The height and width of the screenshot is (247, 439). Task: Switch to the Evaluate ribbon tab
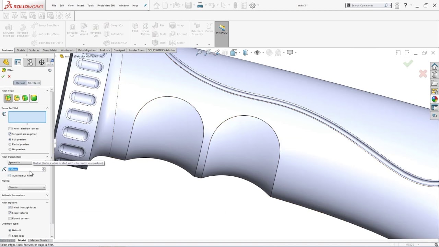[105, 50]
